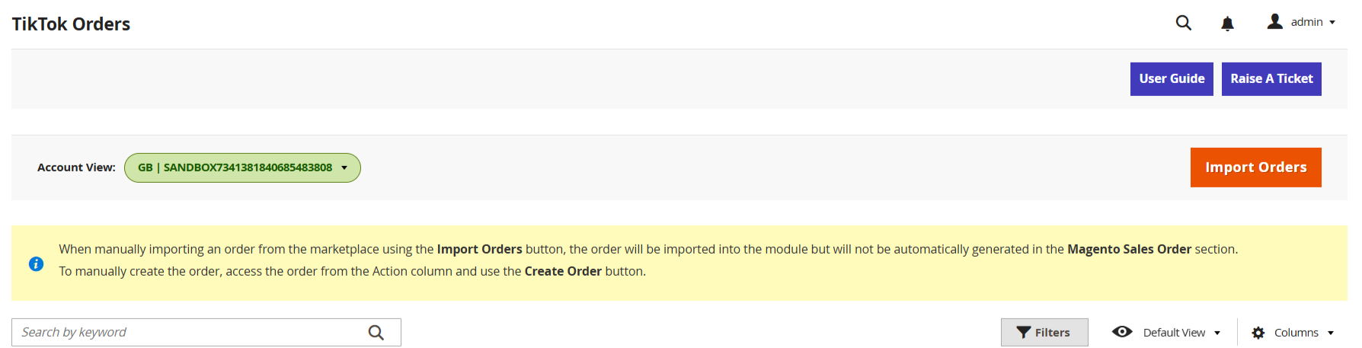Expand the admin account menu arrow
Viewport: 1362px width, 348px height.
(1332, 23)
